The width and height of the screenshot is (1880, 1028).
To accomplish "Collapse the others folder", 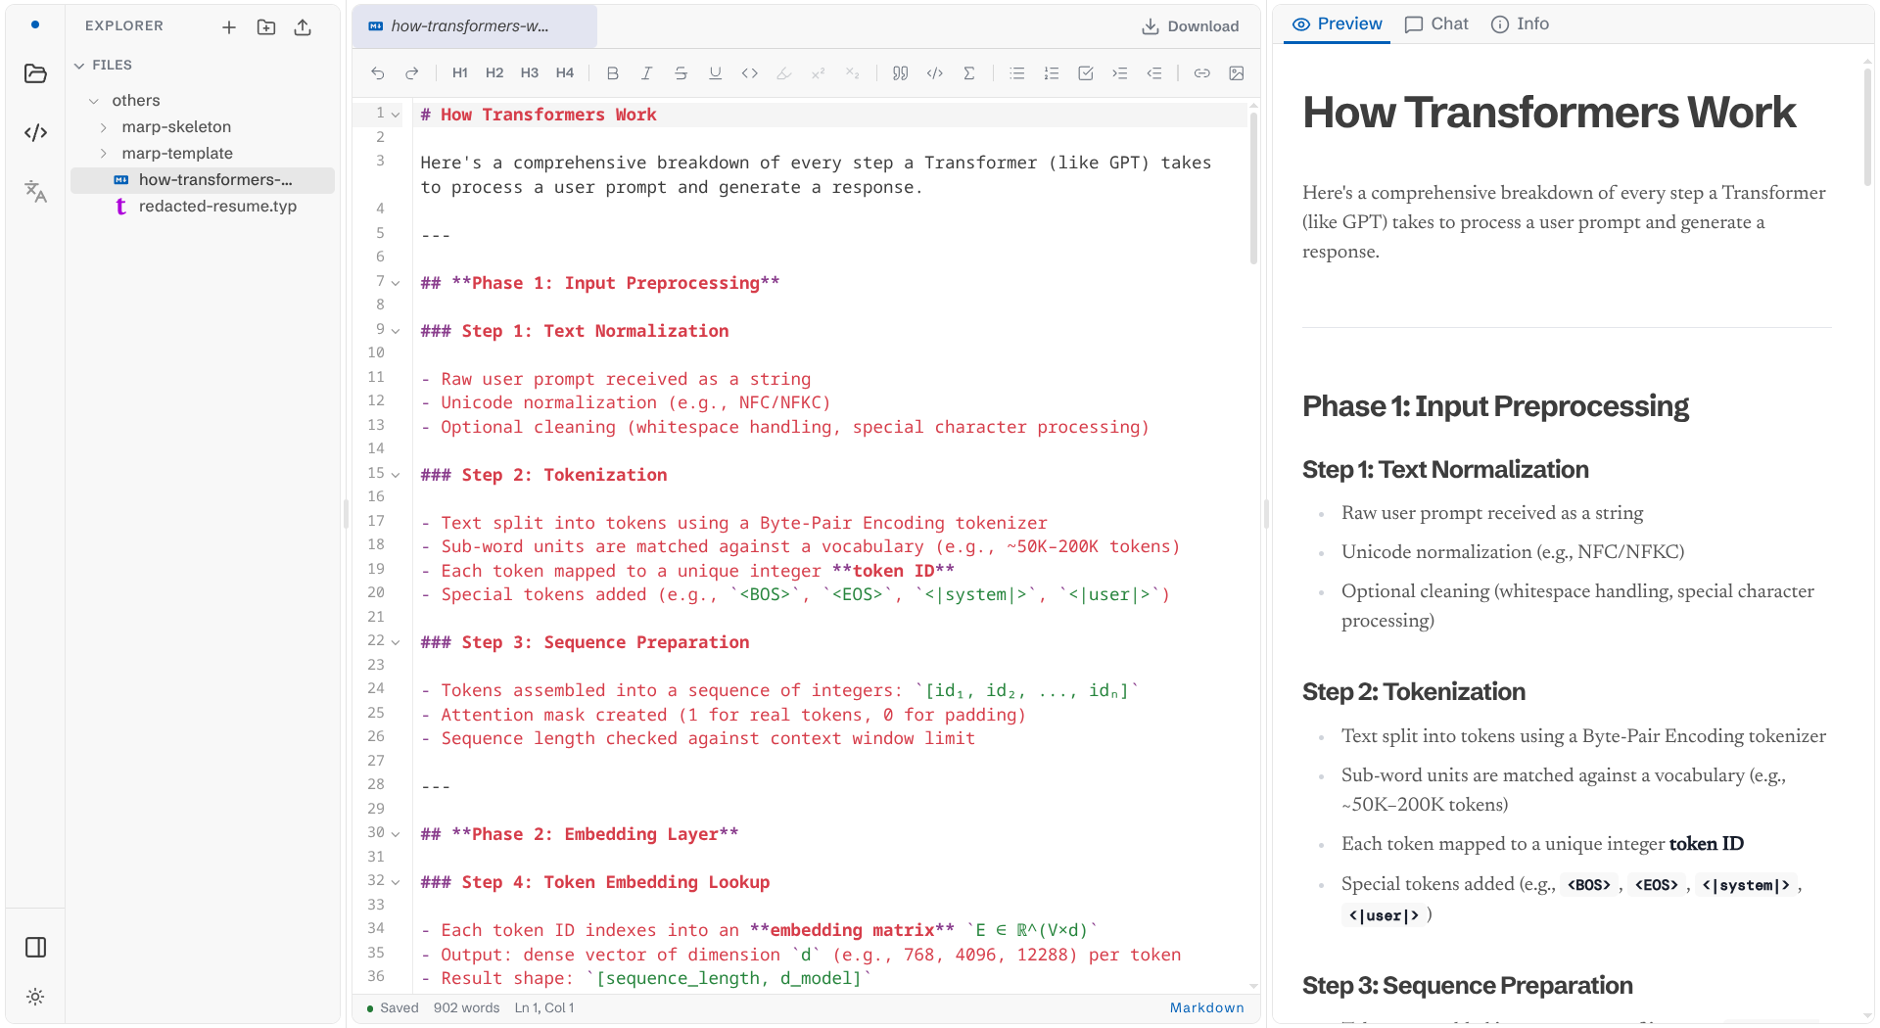I will 94,101.
